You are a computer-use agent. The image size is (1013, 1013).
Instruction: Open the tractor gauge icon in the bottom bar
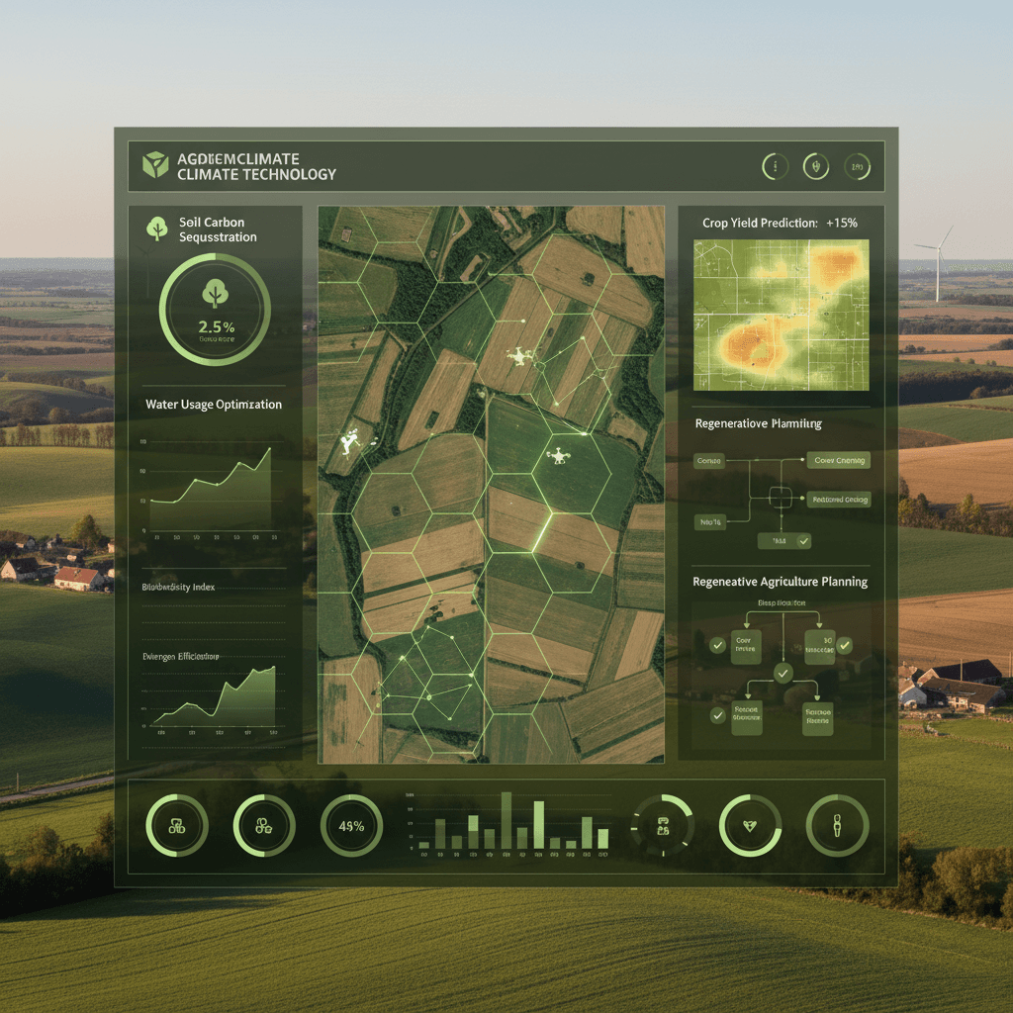point(175,826)
